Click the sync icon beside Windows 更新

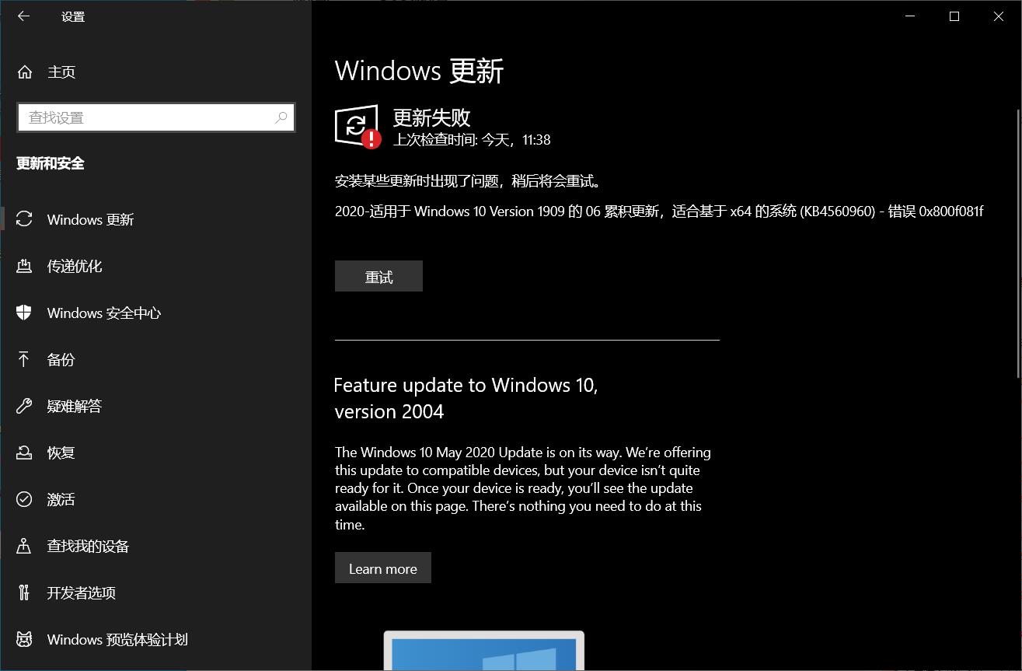click(24, 219)
